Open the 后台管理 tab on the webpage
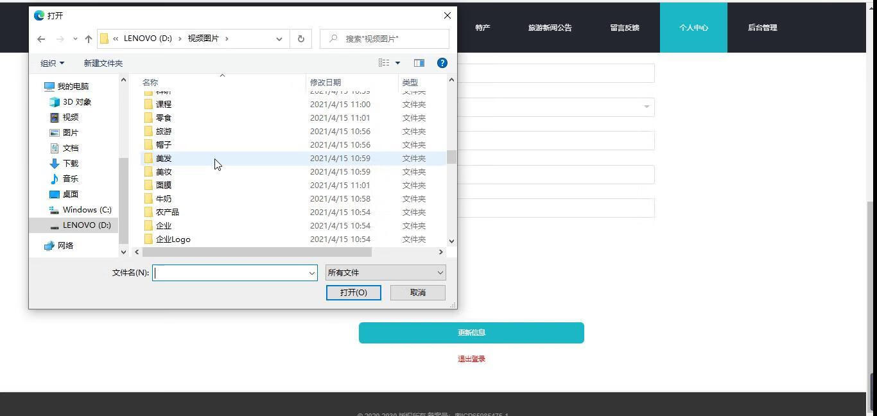The image size is (877, 416). pyautogui.click(x=763, y=28)
